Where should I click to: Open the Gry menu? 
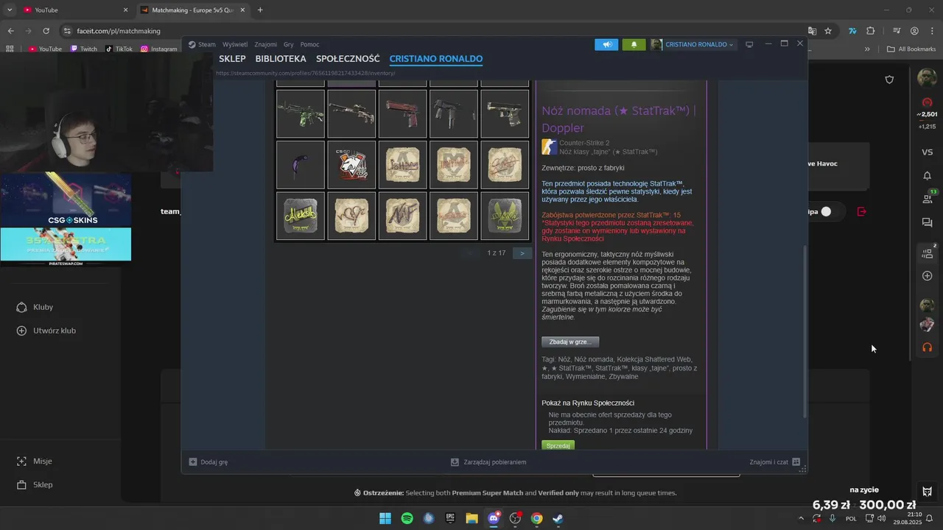pyautogui.click(x=289, y=44)
